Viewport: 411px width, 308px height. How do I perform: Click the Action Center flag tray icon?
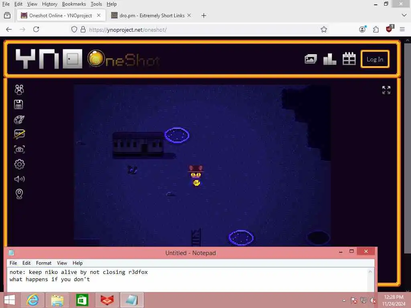point(354,300)
